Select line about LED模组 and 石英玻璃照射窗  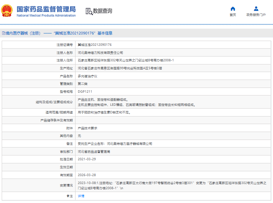137,105
